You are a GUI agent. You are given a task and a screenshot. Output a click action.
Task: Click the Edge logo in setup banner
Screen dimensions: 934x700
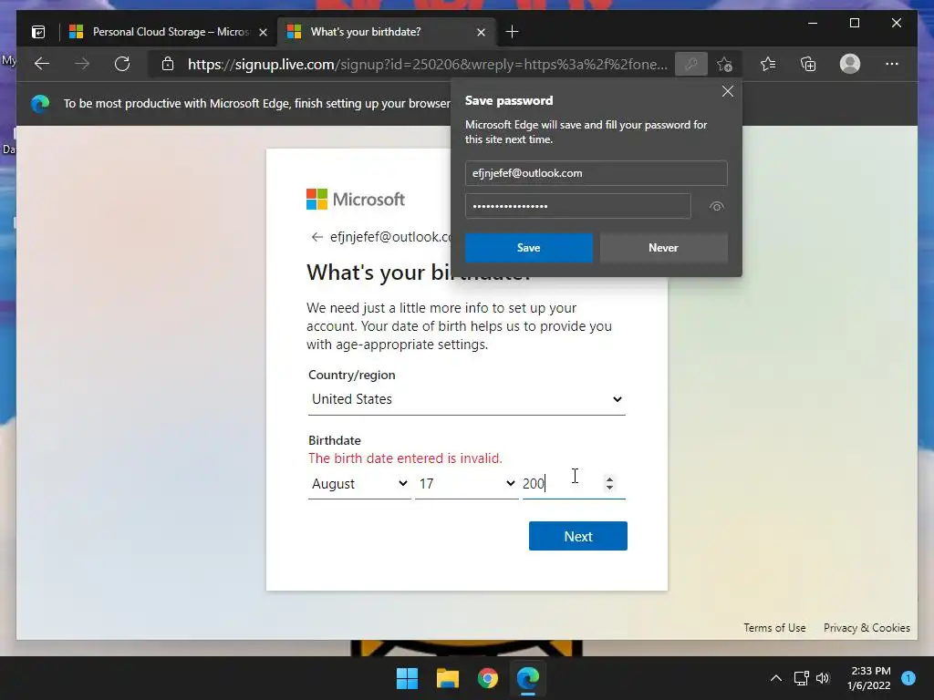tap(40, 104)
